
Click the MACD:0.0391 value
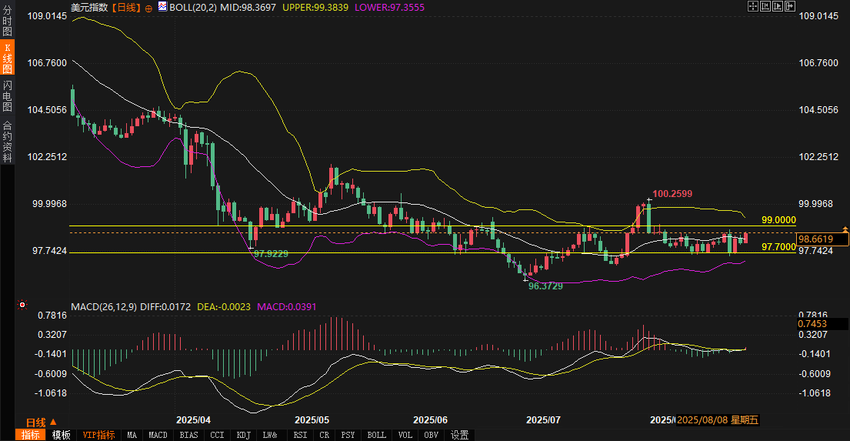click(x=287, y=307)
